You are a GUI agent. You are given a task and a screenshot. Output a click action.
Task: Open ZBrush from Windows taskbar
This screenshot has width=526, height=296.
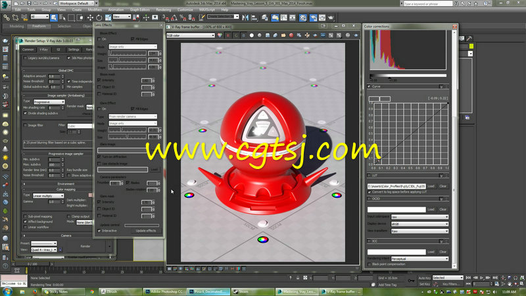[x=120, y=291]
